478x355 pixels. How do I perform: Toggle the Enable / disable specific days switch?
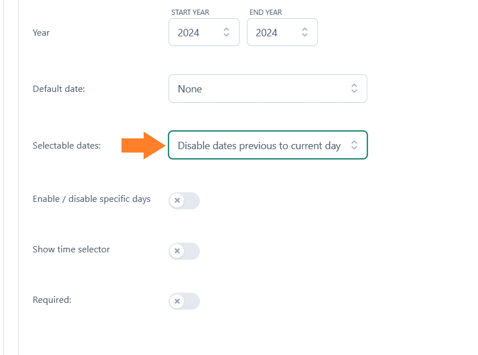coord(184,201)
